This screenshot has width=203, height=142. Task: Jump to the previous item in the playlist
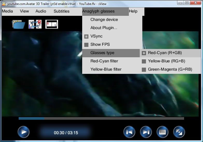point(129,132)
